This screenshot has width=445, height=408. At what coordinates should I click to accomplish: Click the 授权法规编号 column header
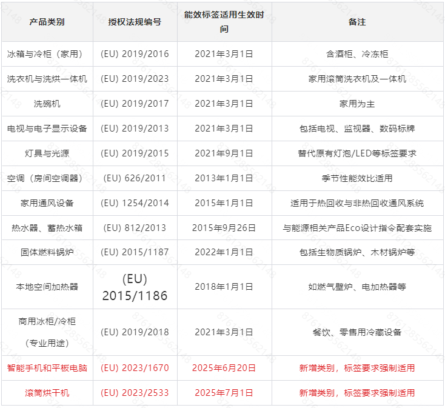click(135, 22)
